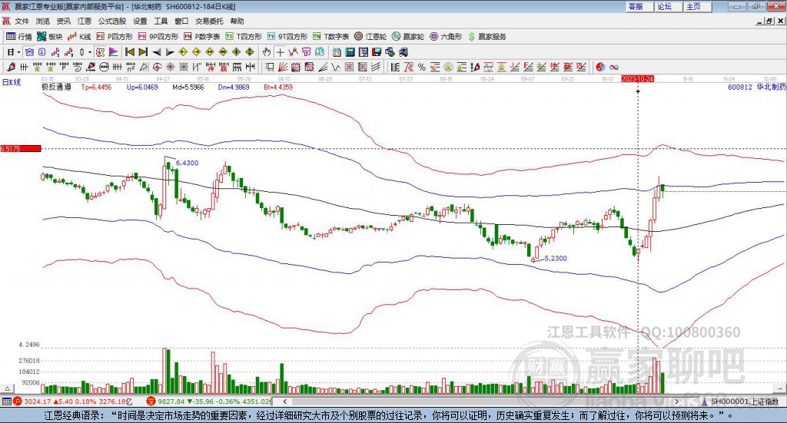
Task: Open the 行情 quotes view
Action: coord(18,37)
